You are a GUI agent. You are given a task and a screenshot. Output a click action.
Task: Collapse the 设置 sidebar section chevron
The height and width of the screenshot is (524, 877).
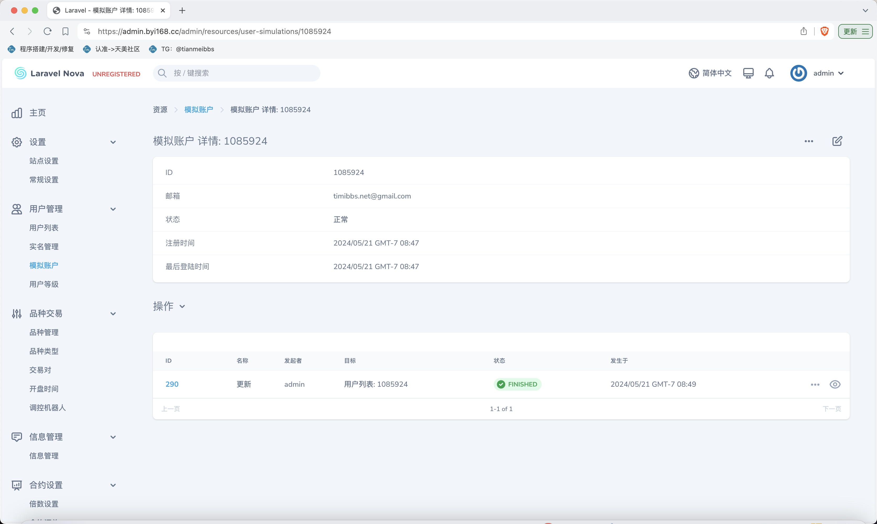coord(113,142)
